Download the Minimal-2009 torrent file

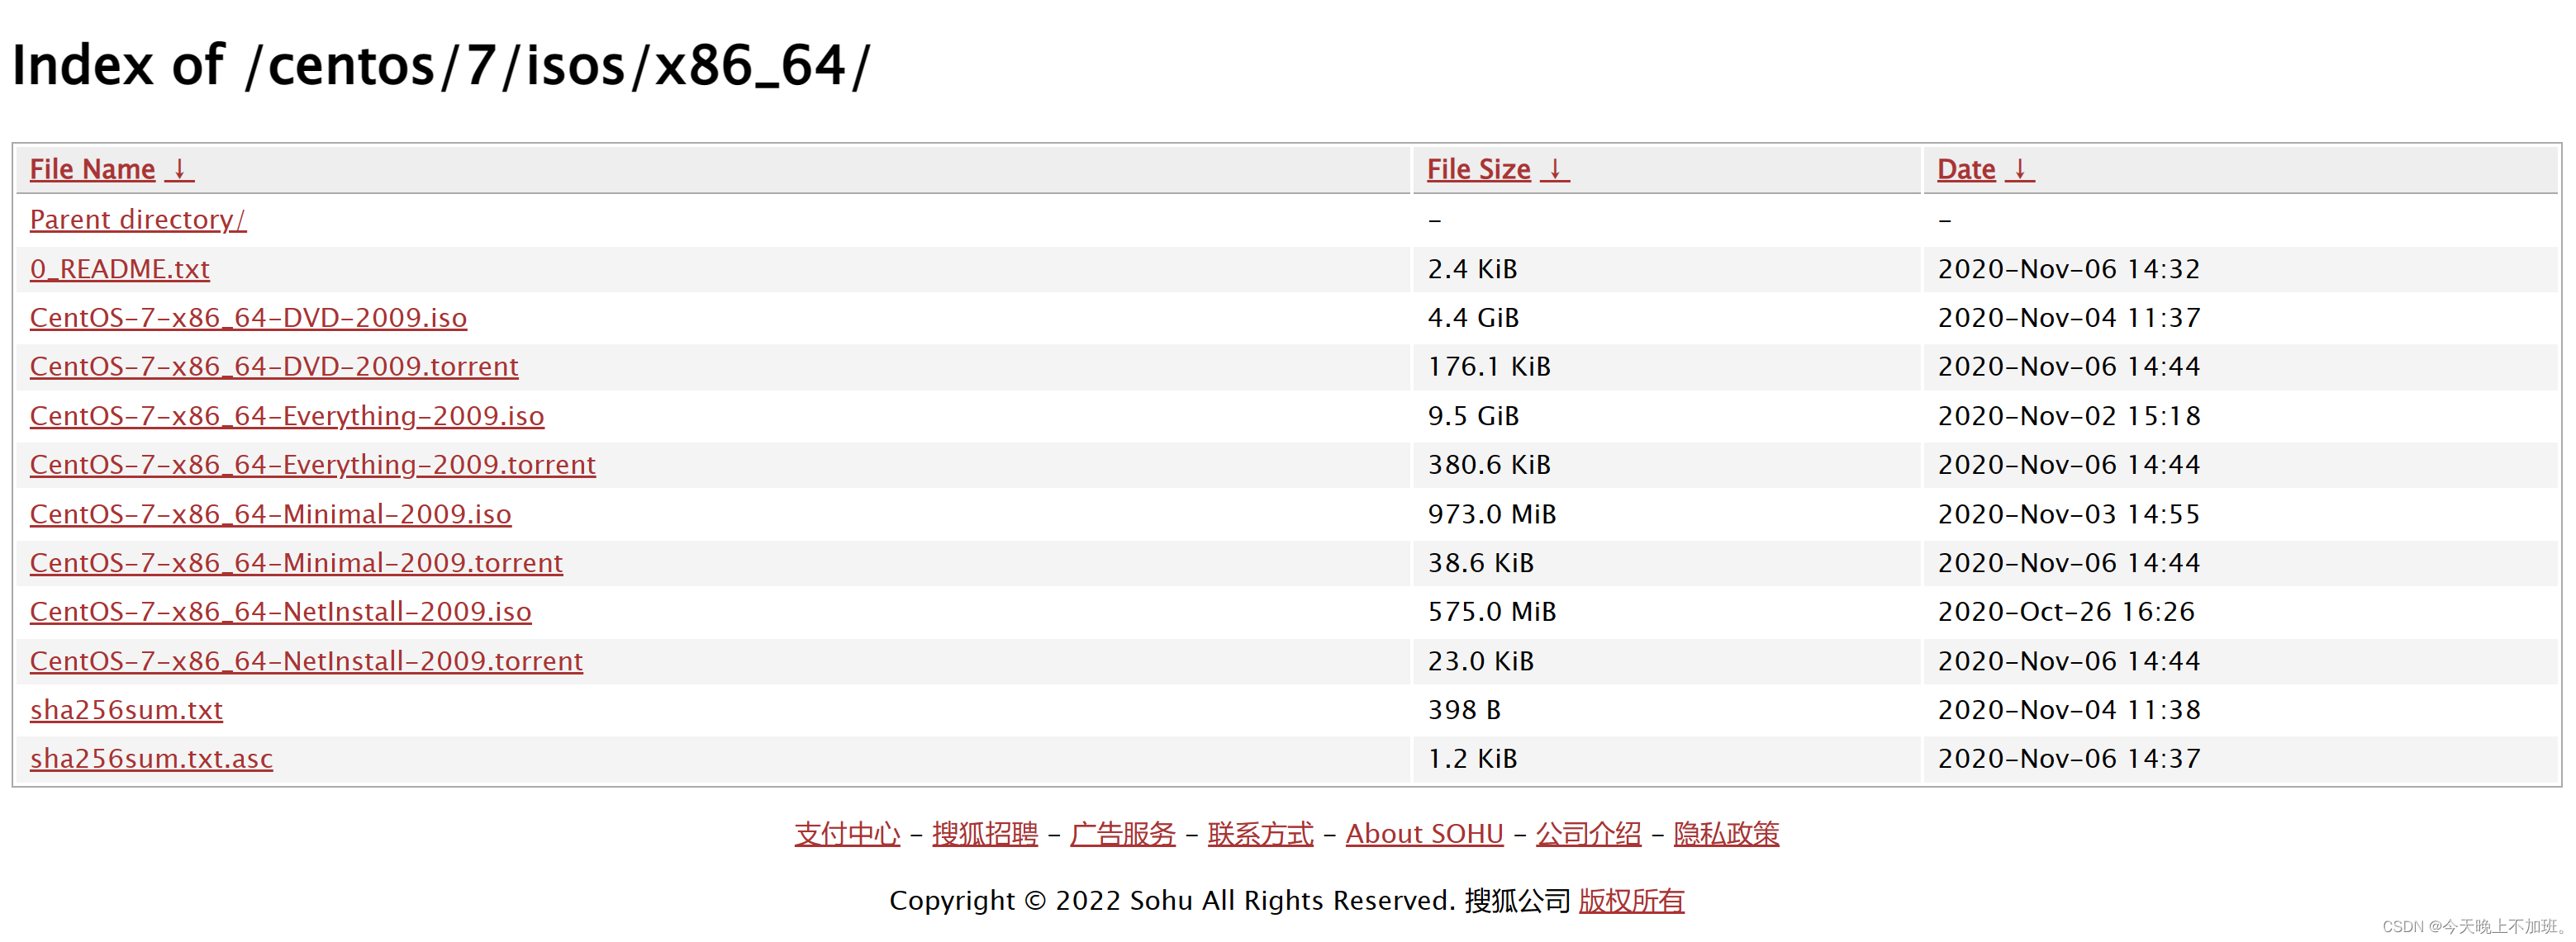coord(295,562)
